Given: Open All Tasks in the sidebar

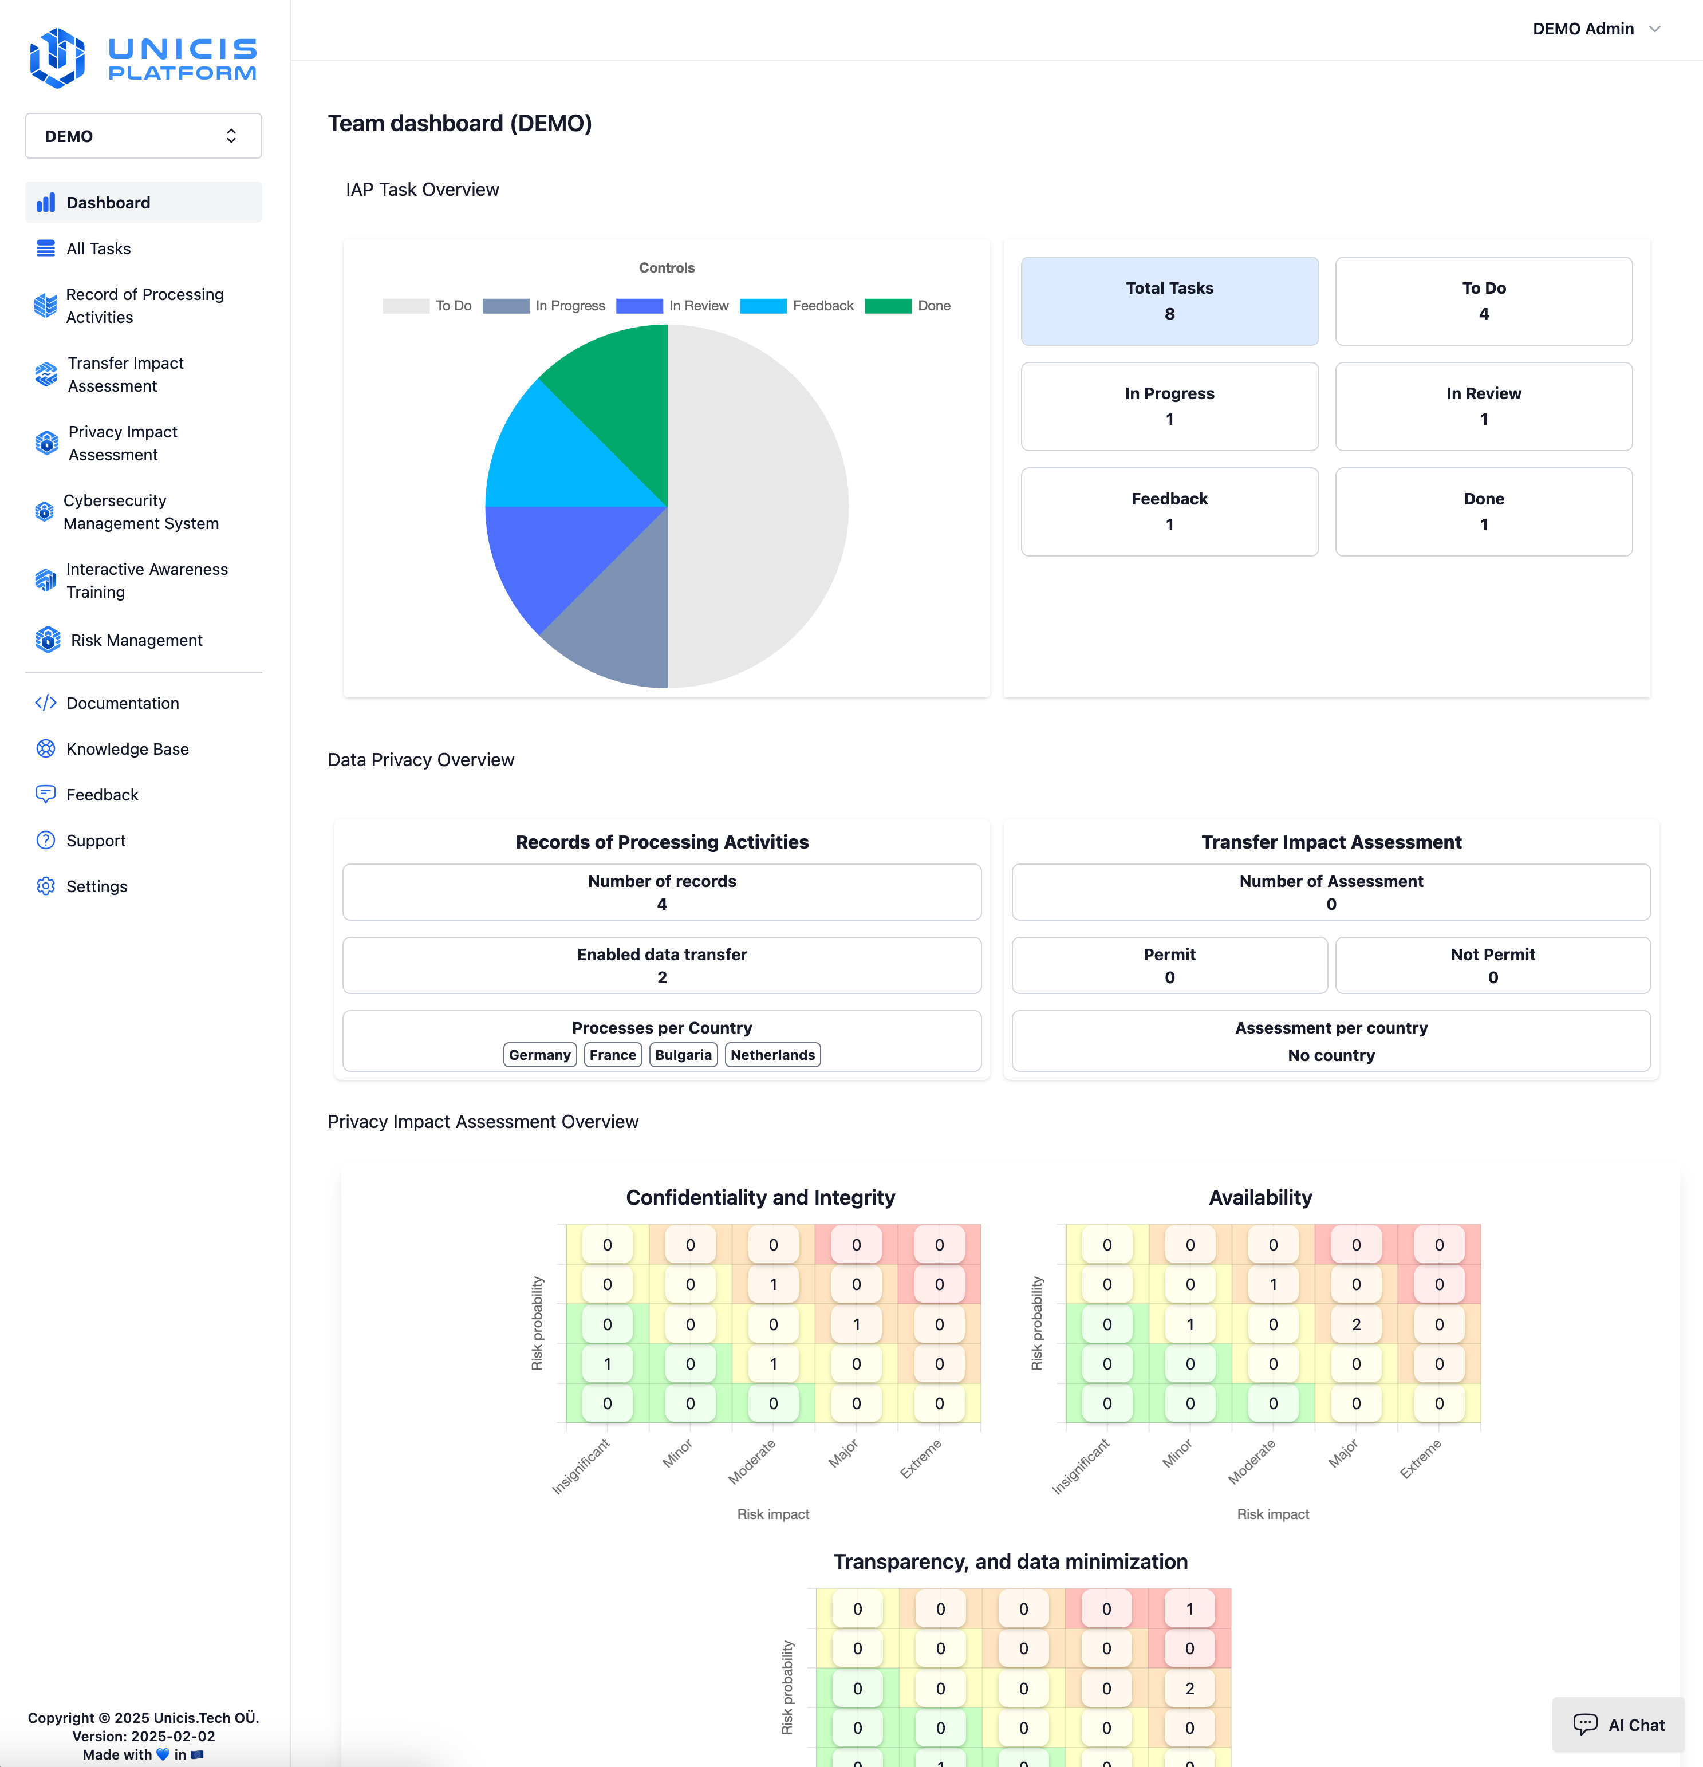Looking at the screenshot, I should tap(143, 249).
